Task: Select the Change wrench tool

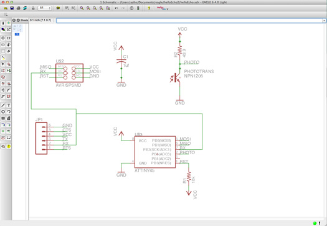Action: 9,51
